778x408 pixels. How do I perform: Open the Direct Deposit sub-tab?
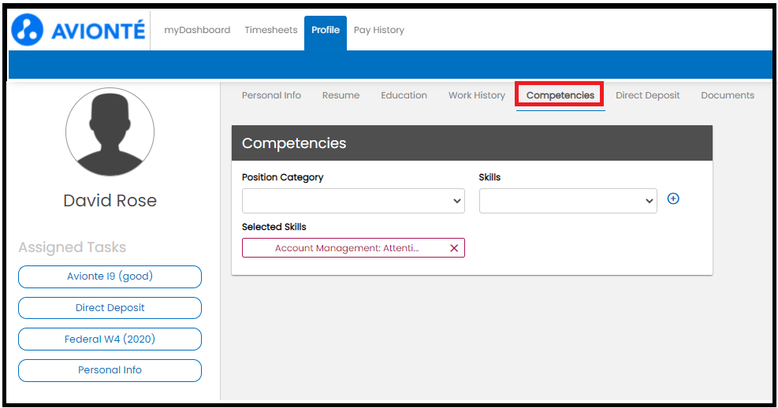[x=648, y=95]
